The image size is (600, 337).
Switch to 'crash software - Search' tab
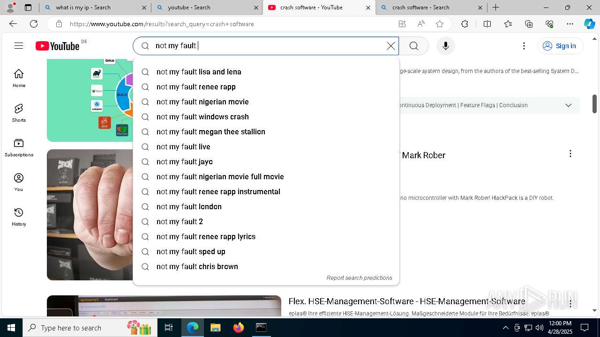pos(431,7)
